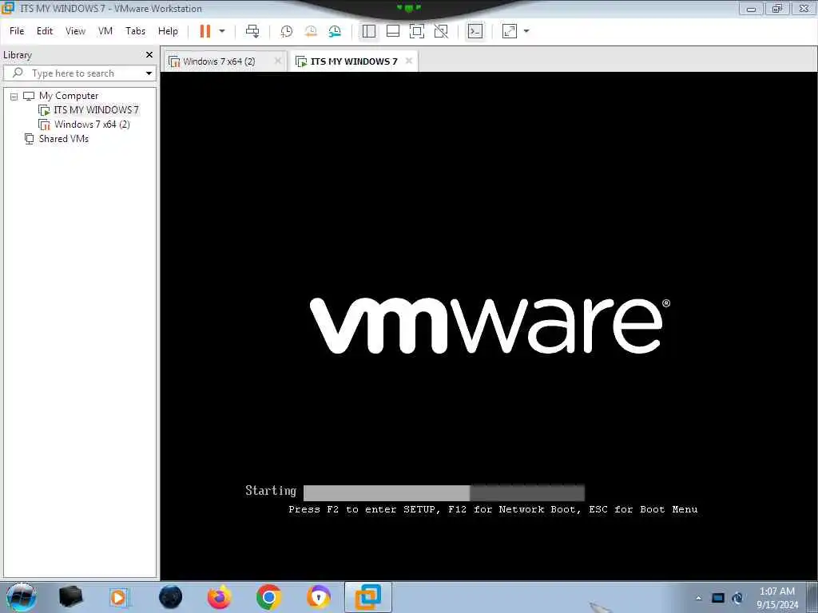This screenshot has height=613, width=818.
Task: Collapse the My Computer tree node
Action: click(14, 97)
